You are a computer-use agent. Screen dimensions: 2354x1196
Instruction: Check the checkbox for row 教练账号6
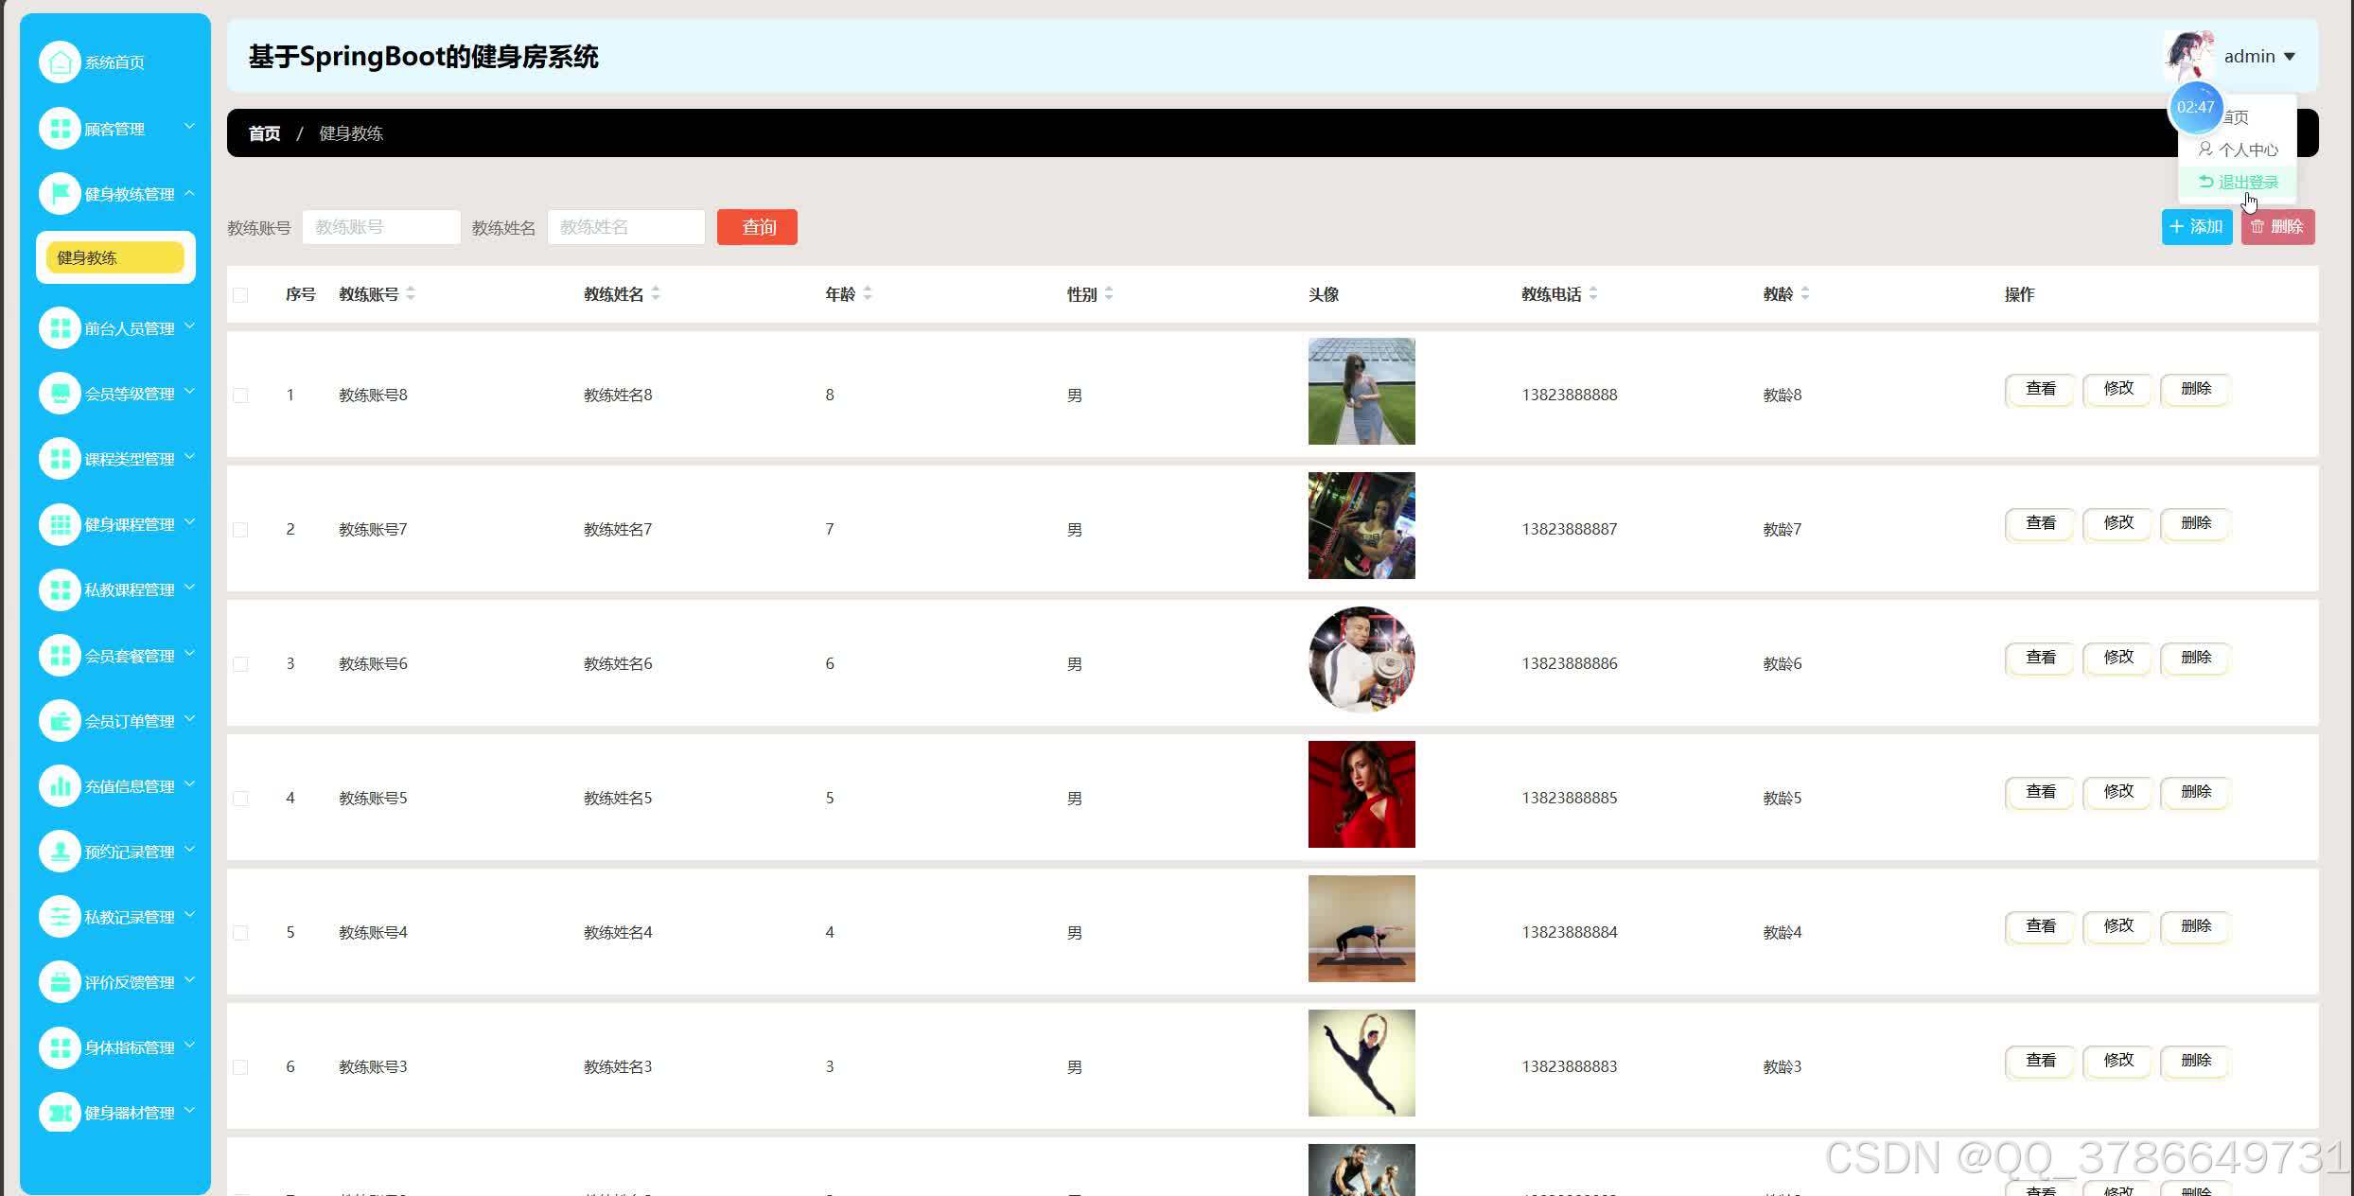pyautogui.click(x=240, y=664)
